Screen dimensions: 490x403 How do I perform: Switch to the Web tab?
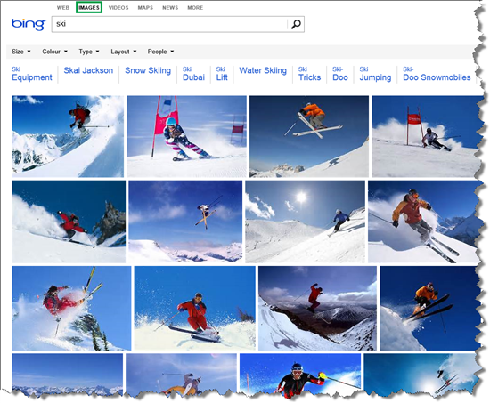[x=63, y=7]
